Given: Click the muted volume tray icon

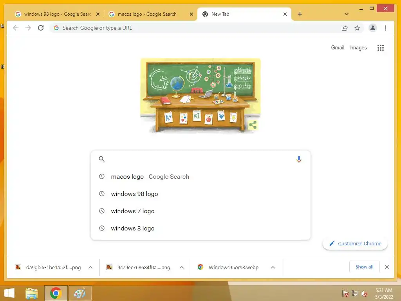Looking at the screenshot, I should point(364,294).
